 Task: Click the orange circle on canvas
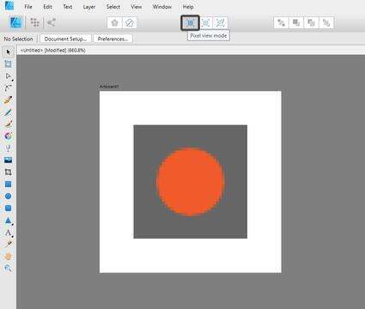point(191,182)
